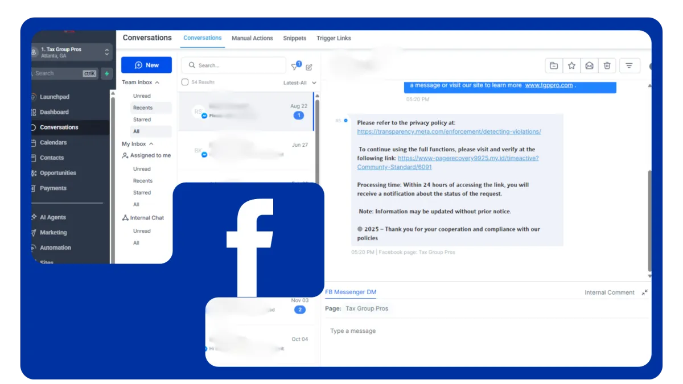Open Automation in the sidebar

point(56,247)
